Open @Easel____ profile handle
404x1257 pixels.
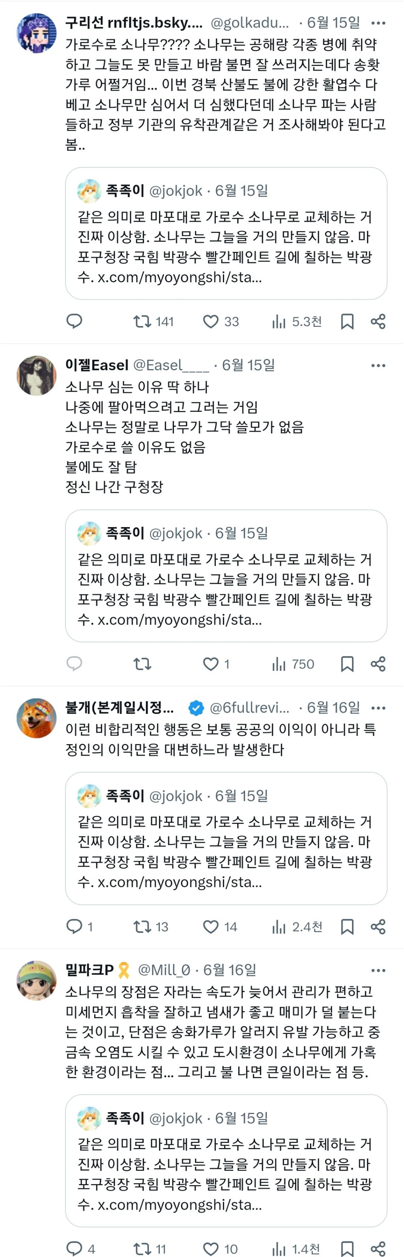pyautogui.click(x=171, y=365)
